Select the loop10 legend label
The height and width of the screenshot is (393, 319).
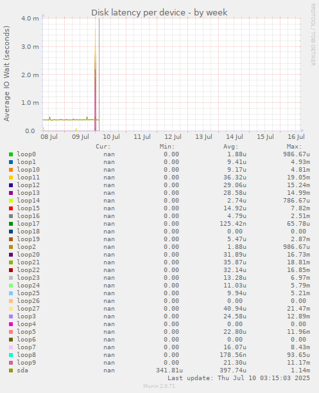pyautogui.click(x=28, y=170)
